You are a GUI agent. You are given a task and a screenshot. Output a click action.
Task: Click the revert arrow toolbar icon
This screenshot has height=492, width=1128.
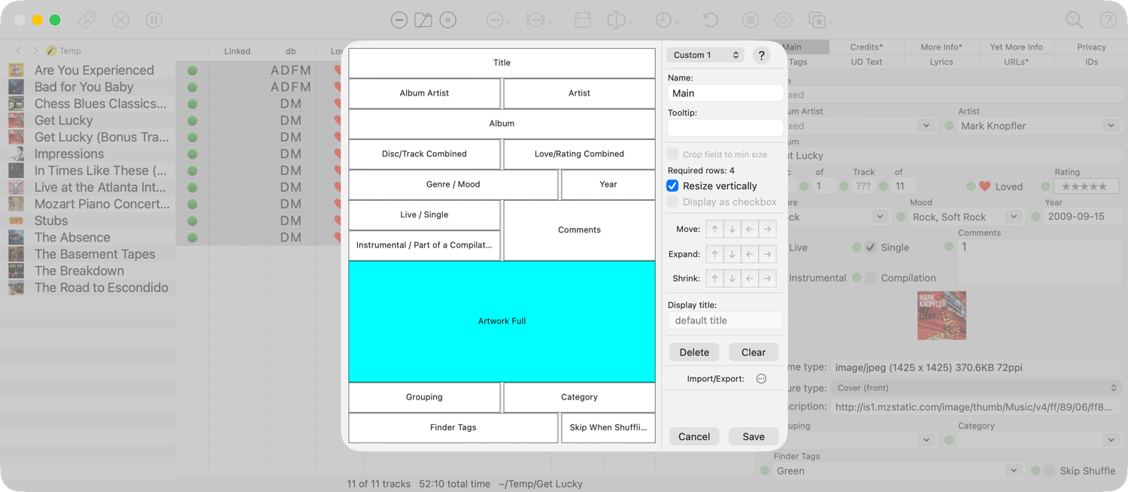click(711, 20)
